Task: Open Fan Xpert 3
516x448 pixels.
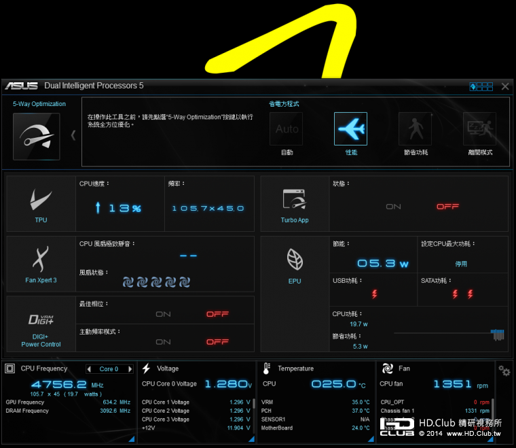Action: [41, 263]
